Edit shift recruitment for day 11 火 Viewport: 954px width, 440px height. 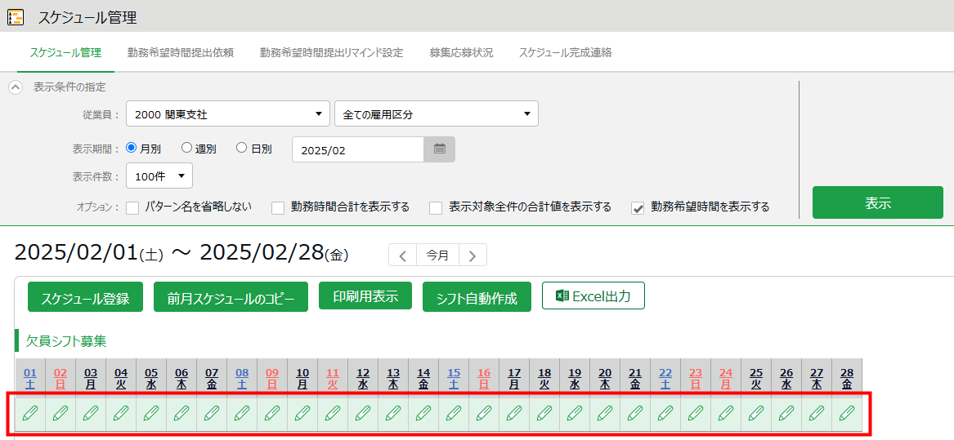point(333,413)
